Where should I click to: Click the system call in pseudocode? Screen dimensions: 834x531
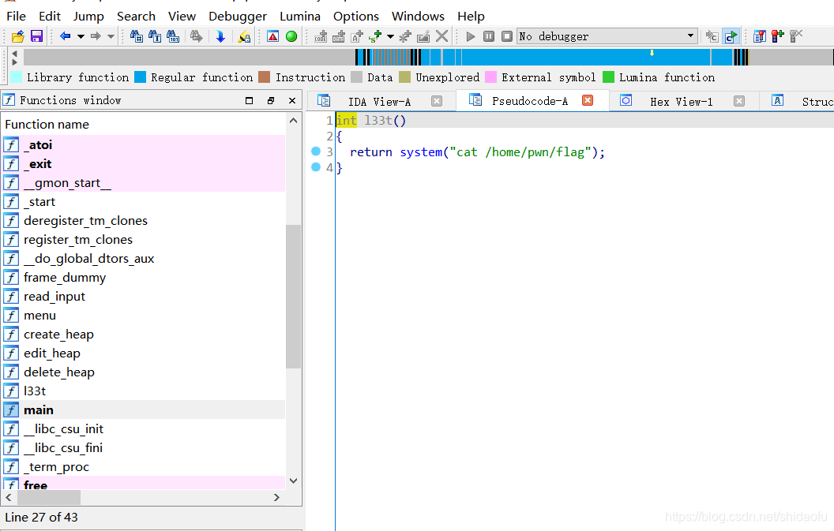click(421, 152)
